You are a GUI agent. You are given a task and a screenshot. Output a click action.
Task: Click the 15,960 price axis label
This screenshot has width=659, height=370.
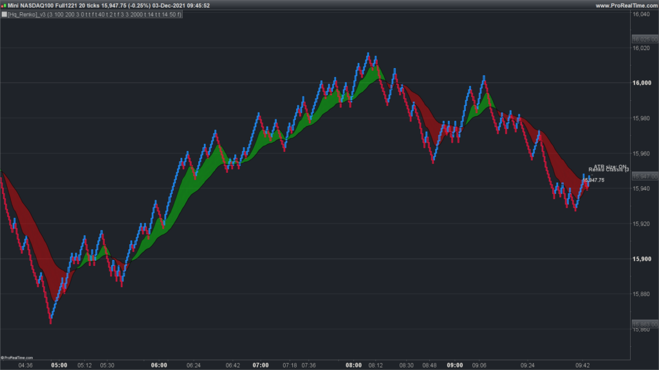(641, 154)
